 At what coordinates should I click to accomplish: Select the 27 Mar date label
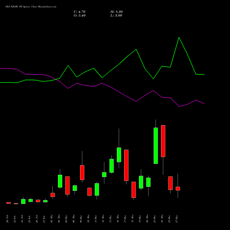point(177,218)
